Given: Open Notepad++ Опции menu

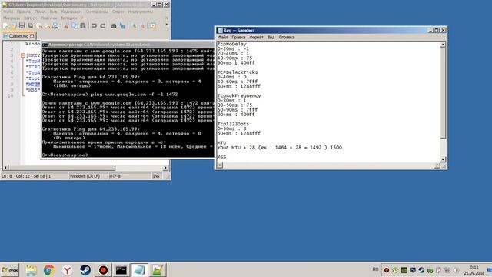Looking at the screenshot, I should coord(118,12).
